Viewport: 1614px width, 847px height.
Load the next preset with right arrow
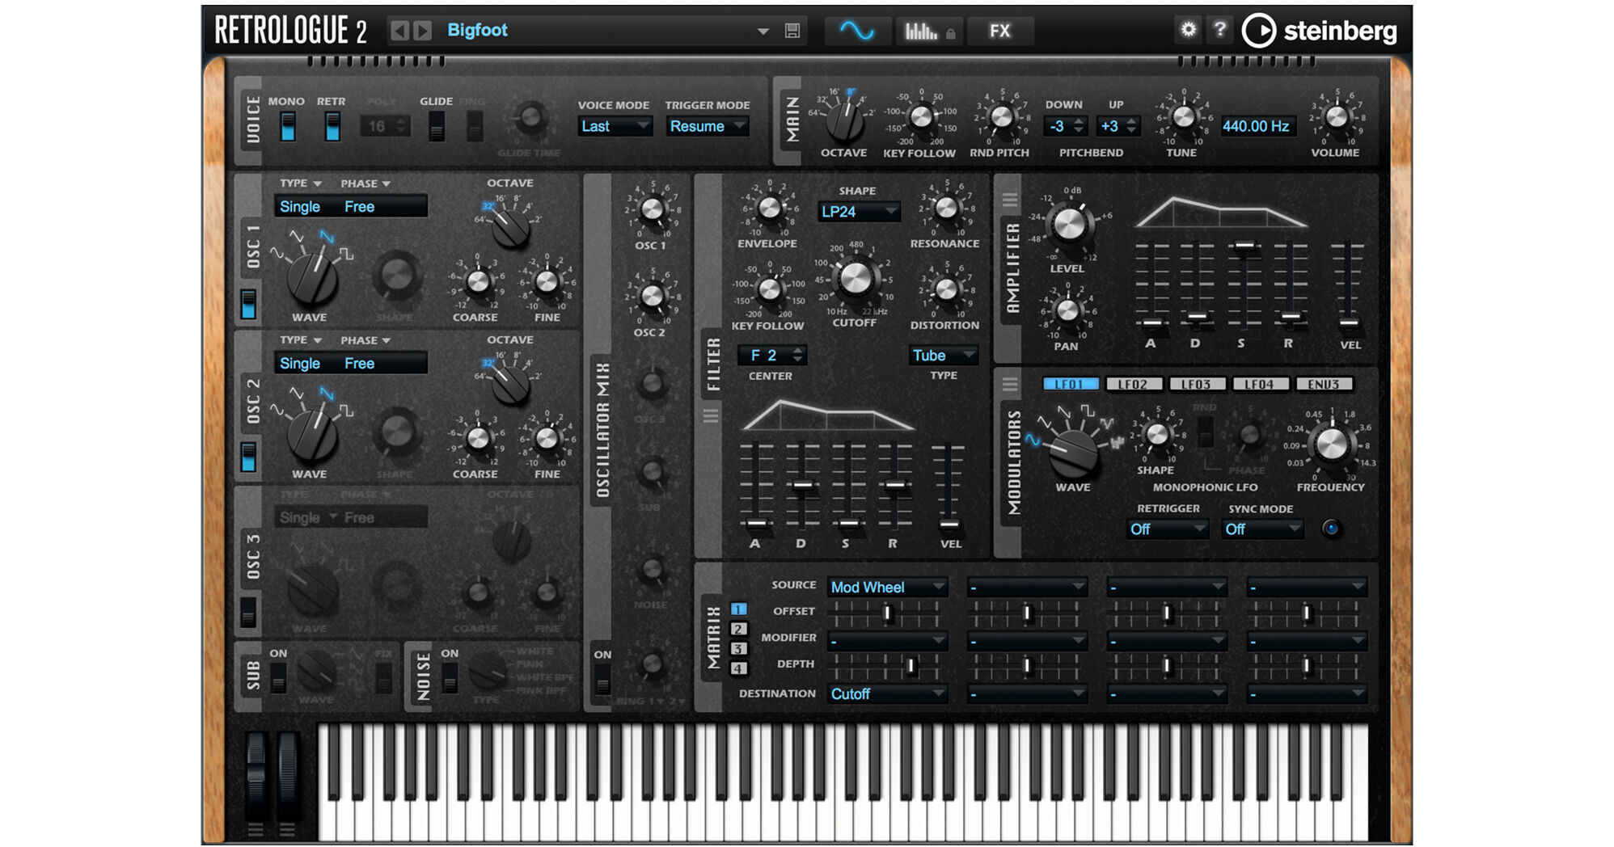click(423, 31)
